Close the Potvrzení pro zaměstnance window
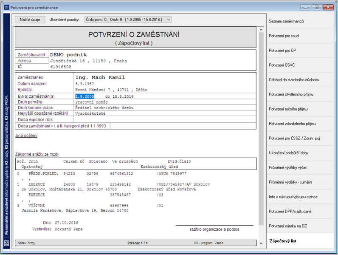 click(328, 7)
